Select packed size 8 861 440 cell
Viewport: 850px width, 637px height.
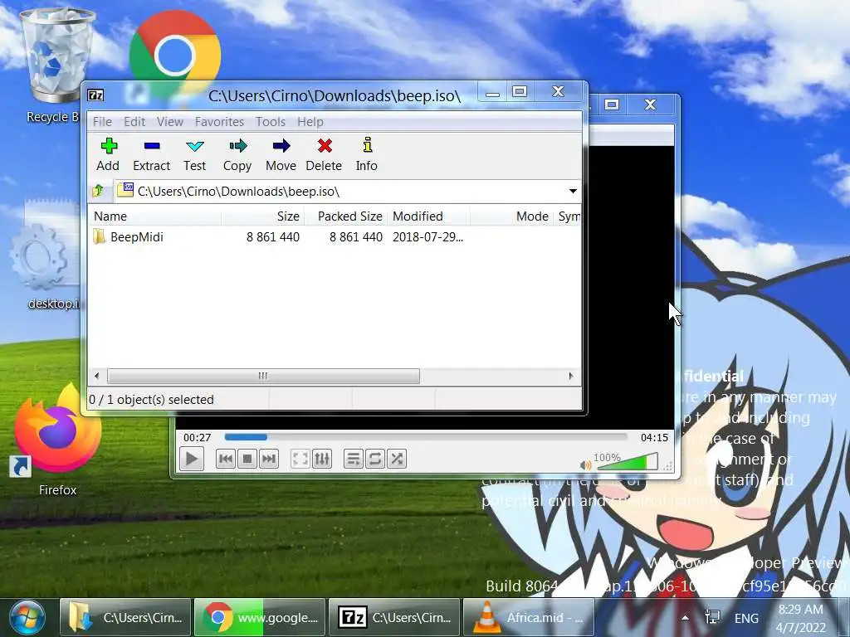pos(355,236)
